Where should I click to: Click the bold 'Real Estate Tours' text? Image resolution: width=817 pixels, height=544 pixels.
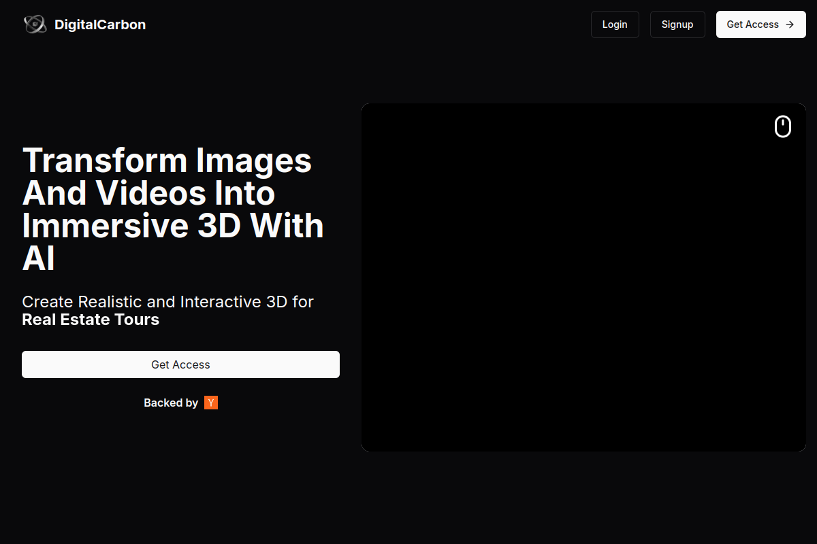point(91,320)
